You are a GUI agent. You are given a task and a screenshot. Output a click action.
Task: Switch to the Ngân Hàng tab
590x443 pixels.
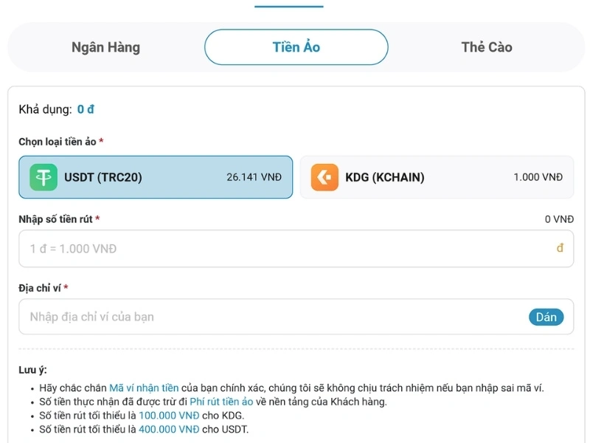coord(105,47)
